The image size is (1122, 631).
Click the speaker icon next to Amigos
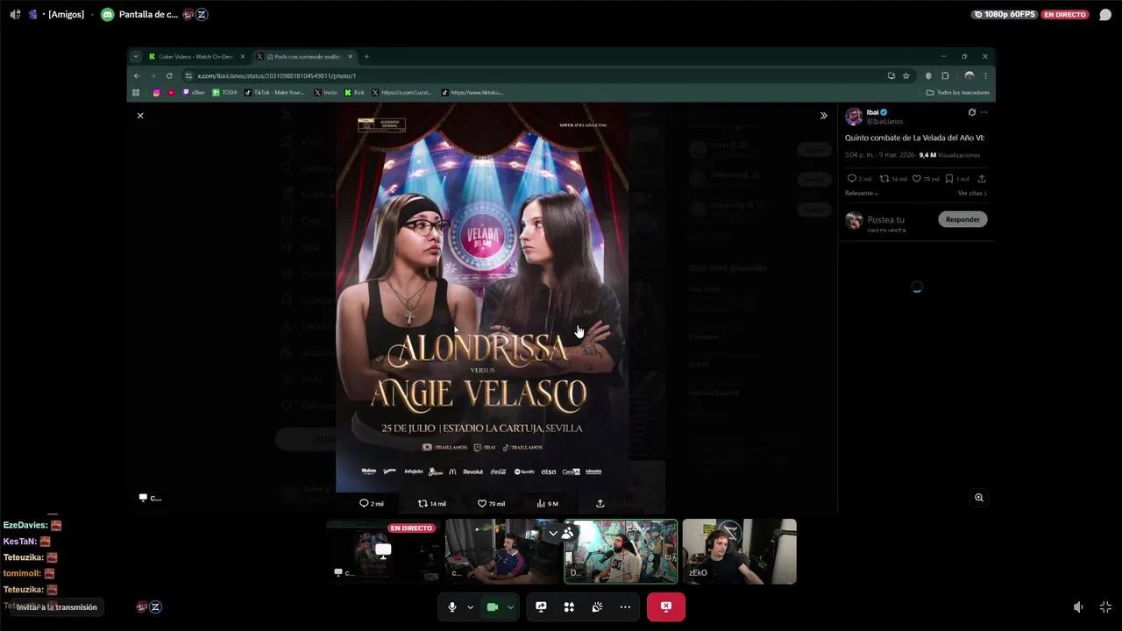tap(15, 15)
